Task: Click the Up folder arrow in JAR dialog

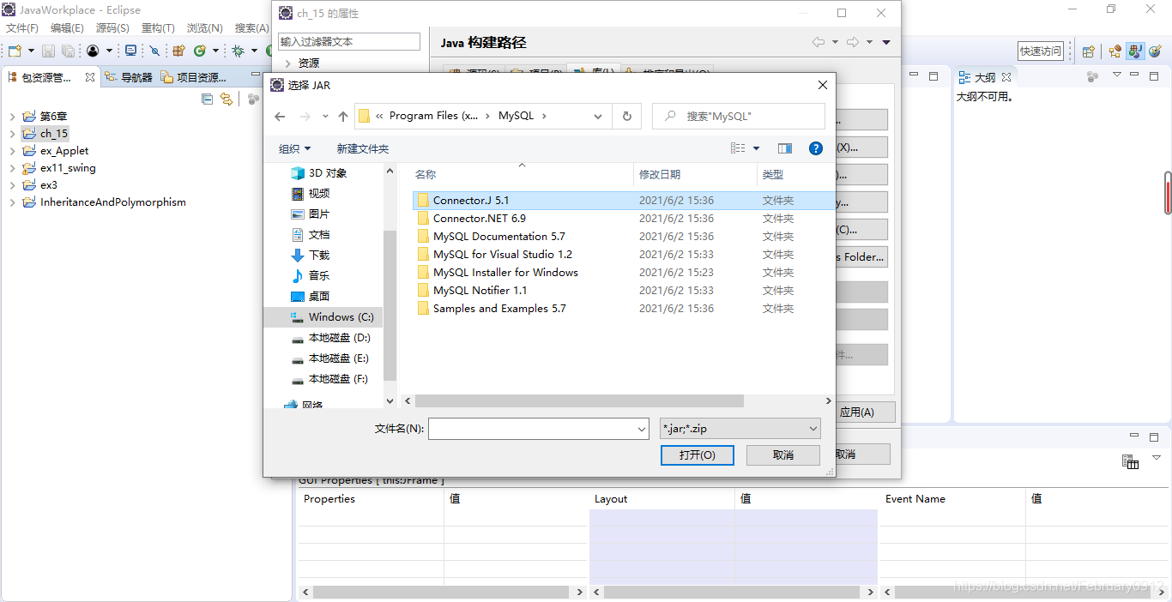Action: (x=343, y=117)
